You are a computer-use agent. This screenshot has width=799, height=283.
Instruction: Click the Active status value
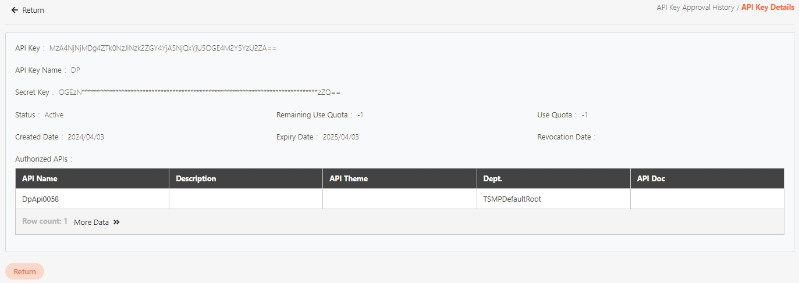(x=54, y=115)
